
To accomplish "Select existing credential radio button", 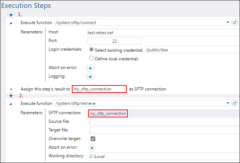I will (91, 50).
